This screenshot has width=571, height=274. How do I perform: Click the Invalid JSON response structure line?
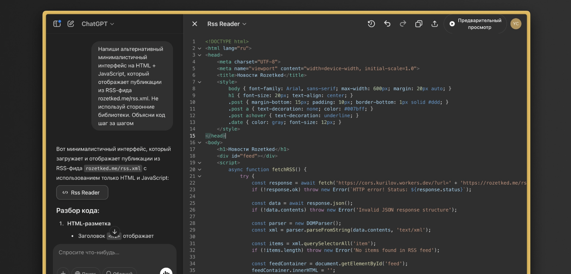point(354,210)
